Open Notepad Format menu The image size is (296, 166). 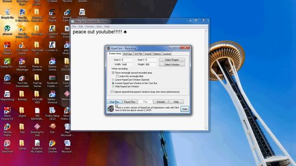click(x=89, y=27)
